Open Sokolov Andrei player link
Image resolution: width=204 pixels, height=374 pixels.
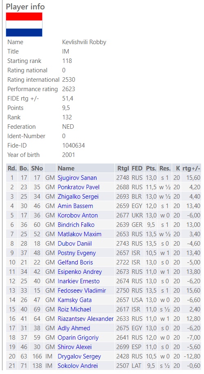tap(78, 366)
